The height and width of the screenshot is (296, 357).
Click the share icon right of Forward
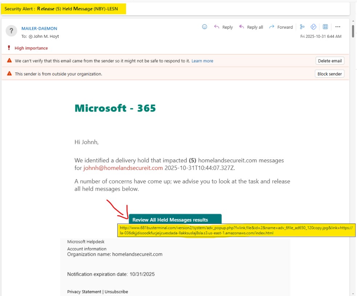coord(302,27)
